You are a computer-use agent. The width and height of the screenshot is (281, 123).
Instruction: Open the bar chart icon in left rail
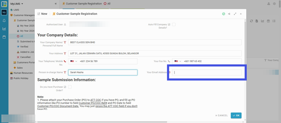click(x=4, y=29)
